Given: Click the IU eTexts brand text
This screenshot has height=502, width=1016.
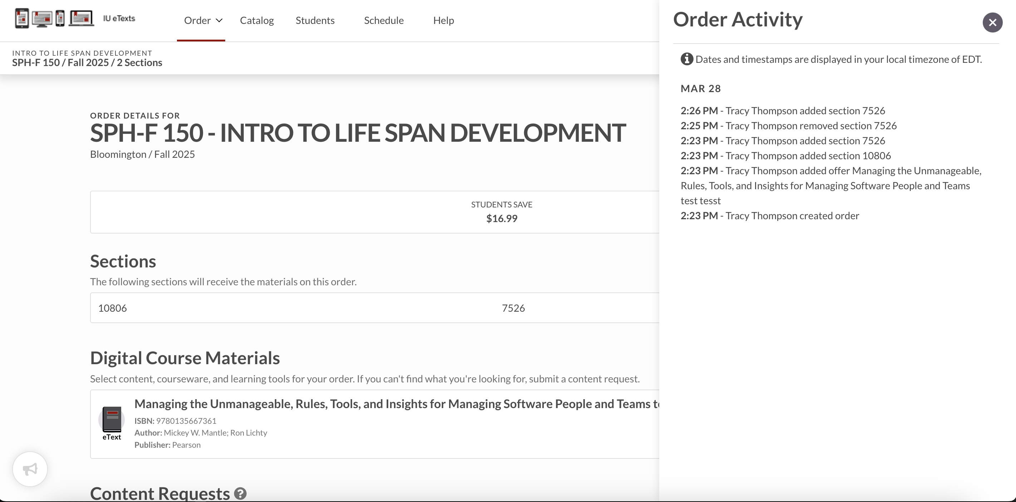Looking at the screenshot, I should click(119, 18).
